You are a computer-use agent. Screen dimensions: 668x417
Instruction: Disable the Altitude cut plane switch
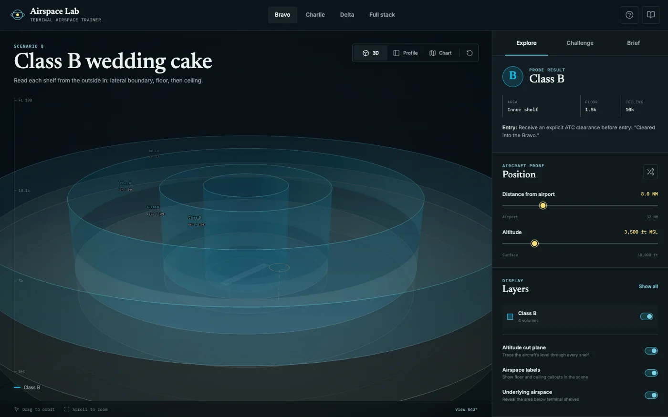click(651, 351)
